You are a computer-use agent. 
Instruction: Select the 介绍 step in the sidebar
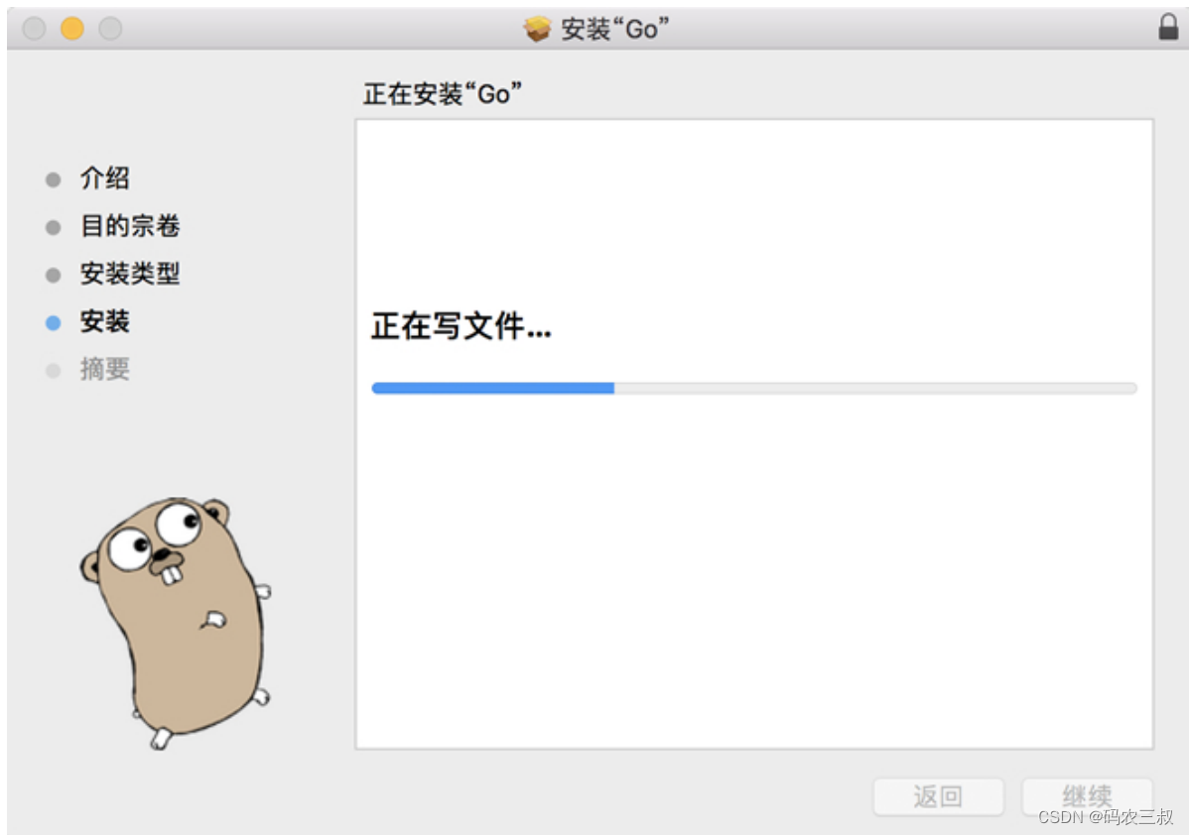pyautogui.click(x=102, y=179)
